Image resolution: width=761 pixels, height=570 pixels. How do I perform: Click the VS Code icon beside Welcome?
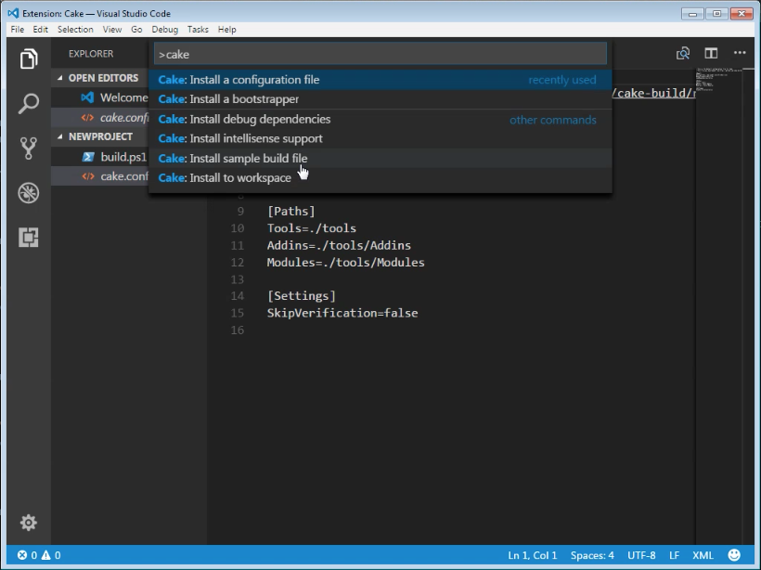(x=87, y=97)
